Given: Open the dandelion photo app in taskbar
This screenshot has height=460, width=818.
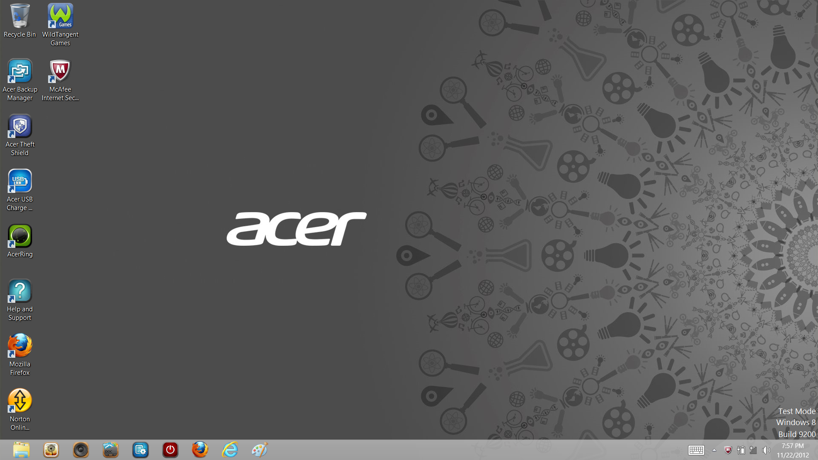Looking at the screenshot, I should click(51, 450).
